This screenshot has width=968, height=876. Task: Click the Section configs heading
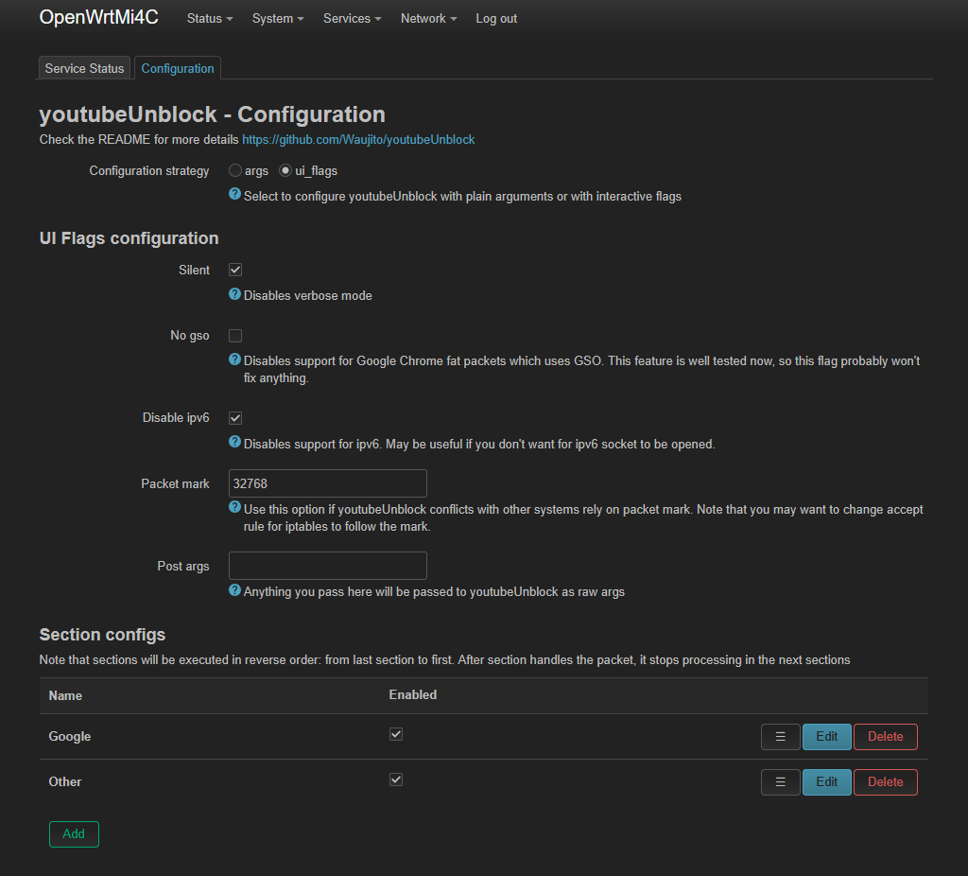tap(102, 635)
